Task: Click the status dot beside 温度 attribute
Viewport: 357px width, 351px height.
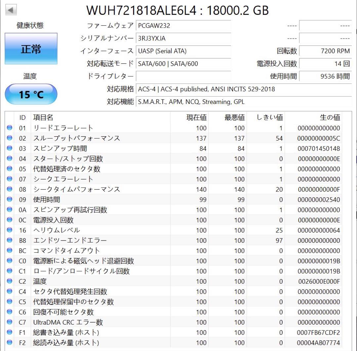Action: [x=10, y=281]
